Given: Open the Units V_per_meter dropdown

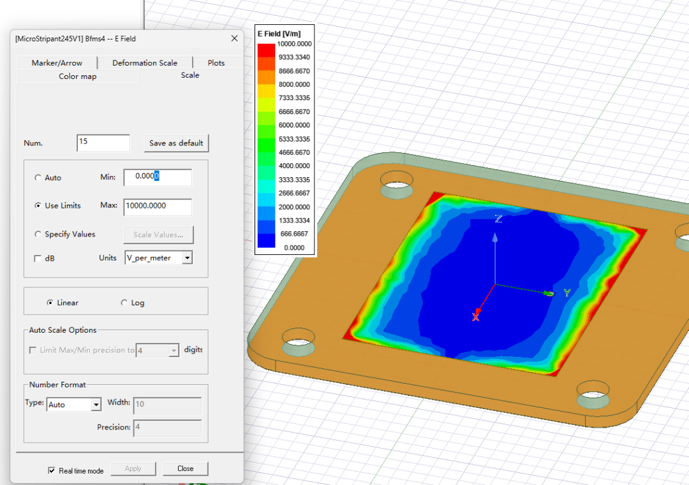Looking at the screenshot, I should tap(187, 257).
